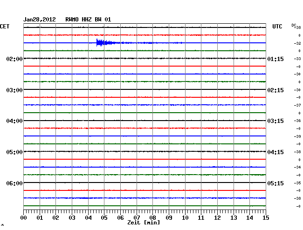The image size is (303, 230).
Task: Click minute tick label 15 on Zeit axis
Action: click(x=266, y=217)
